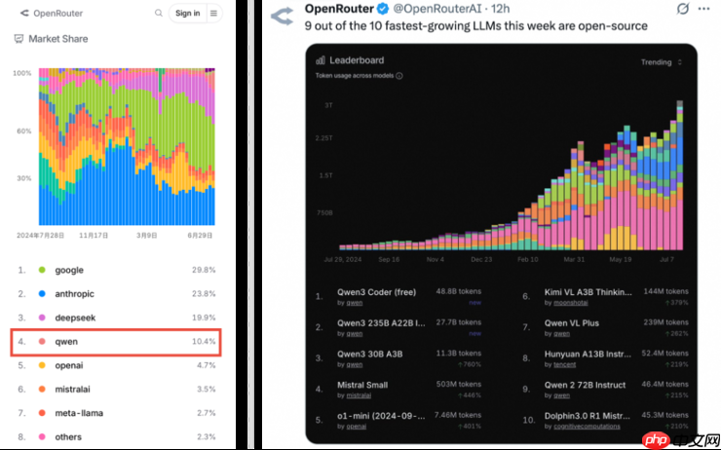The width and height of the screenshot is (721, 450).
Task: Click the Grok icon at tweet top-right
Action: (682, 10)
